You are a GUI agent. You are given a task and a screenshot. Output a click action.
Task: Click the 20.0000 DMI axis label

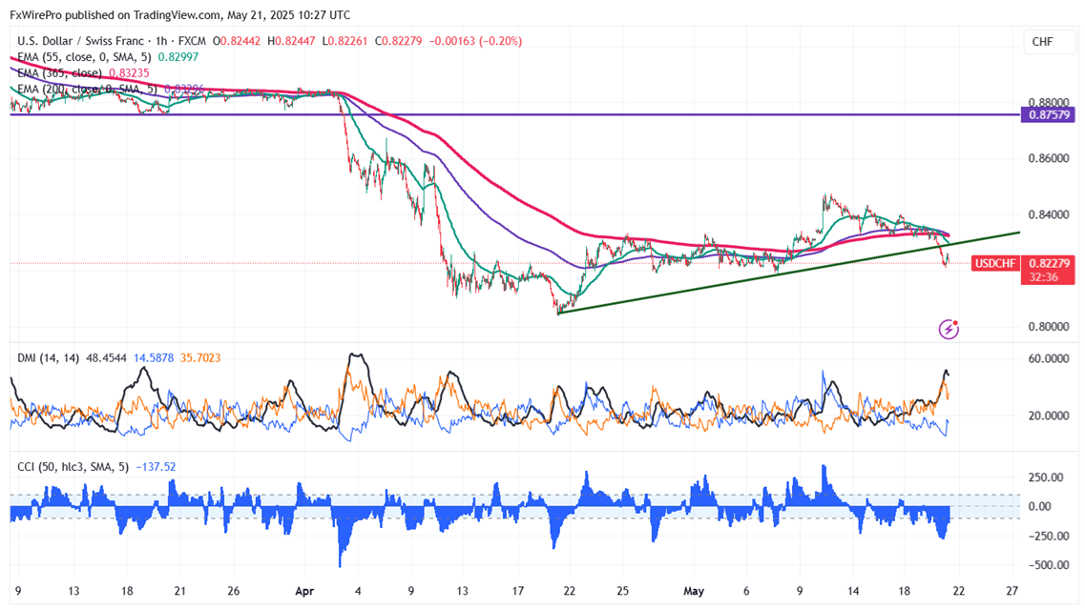coord(1049,416)
